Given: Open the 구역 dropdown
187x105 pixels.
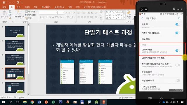Looking at the screenshot, I should (30, 18).
